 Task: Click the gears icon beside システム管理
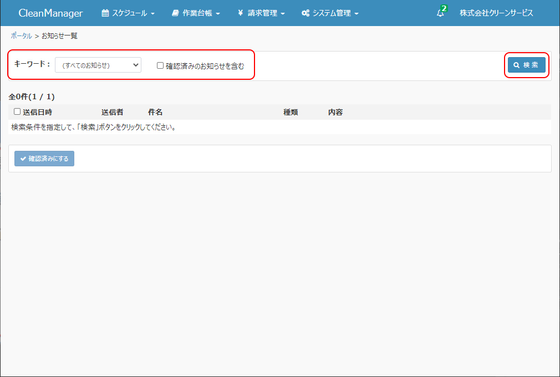click(x=306, y=13)
